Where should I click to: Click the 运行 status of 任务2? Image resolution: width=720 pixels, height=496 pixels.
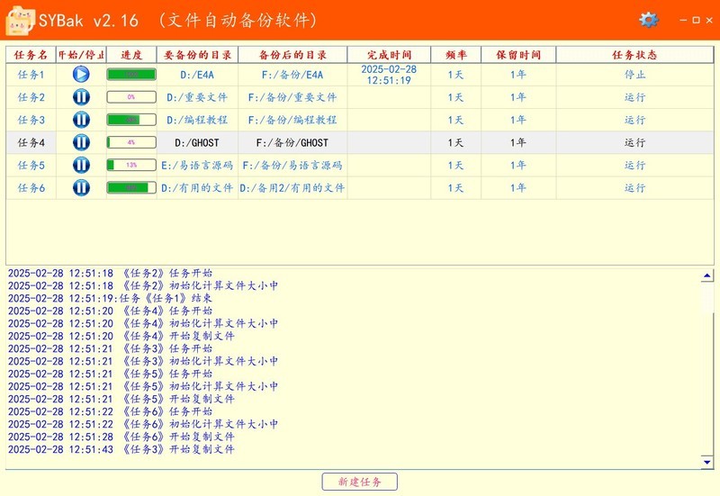[x=634, y=97]
